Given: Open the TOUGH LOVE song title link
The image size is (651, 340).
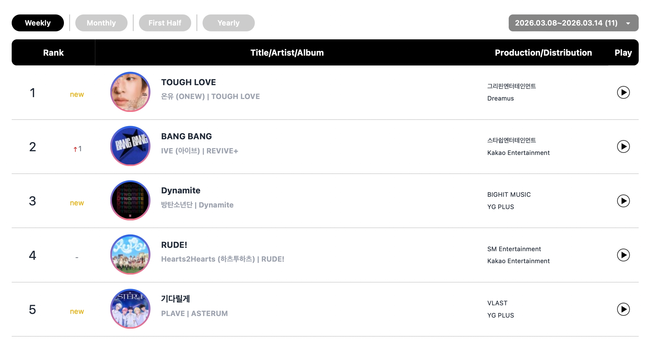Looking at the screenshot, I should coord(188,82).
